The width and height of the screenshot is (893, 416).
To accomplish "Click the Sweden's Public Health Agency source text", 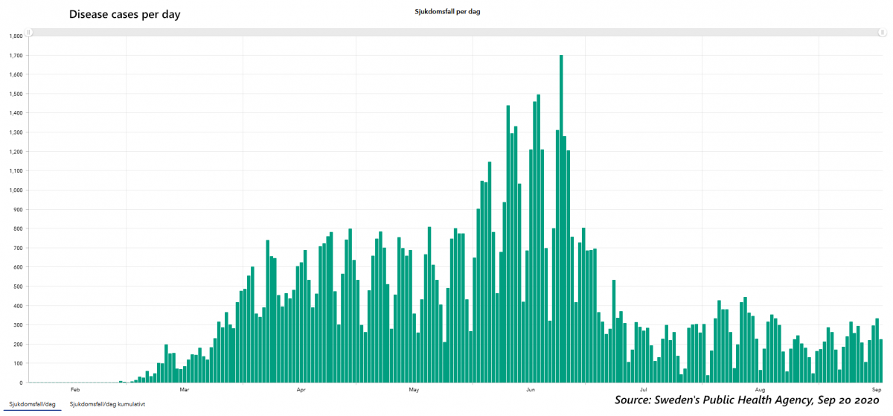I will click(x=752, y=400).
